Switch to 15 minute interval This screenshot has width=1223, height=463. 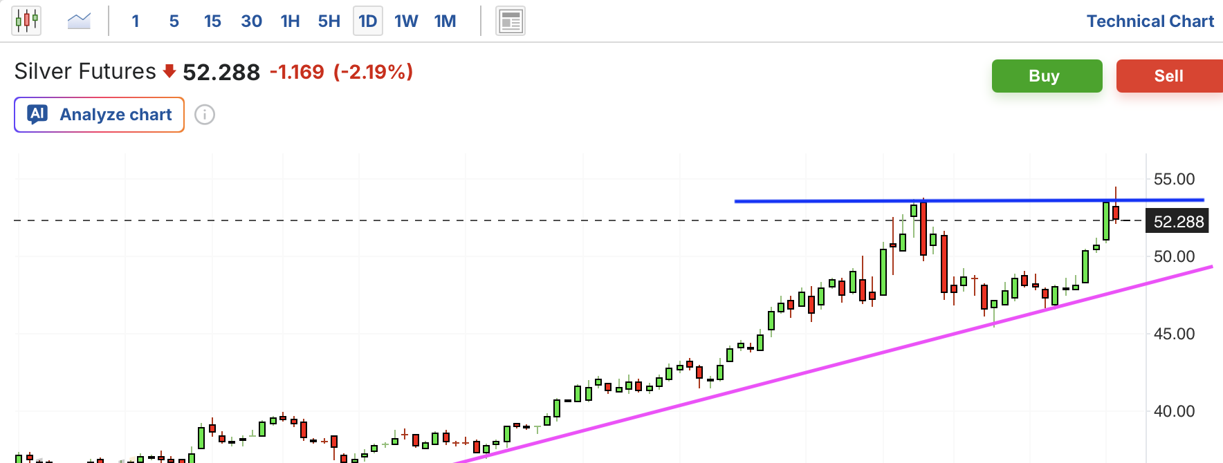click(x=212, y=21)
